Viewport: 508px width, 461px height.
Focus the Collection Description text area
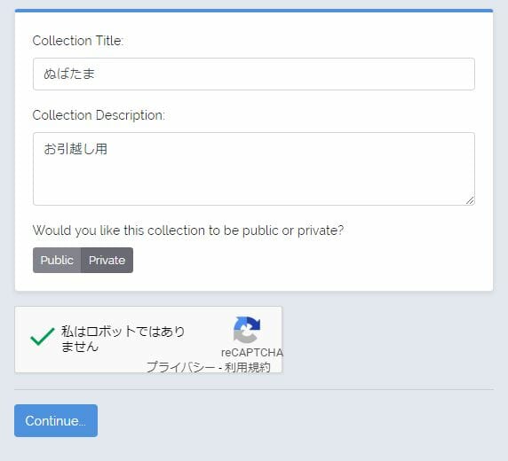pyautogui.click(x=254, y=168)
